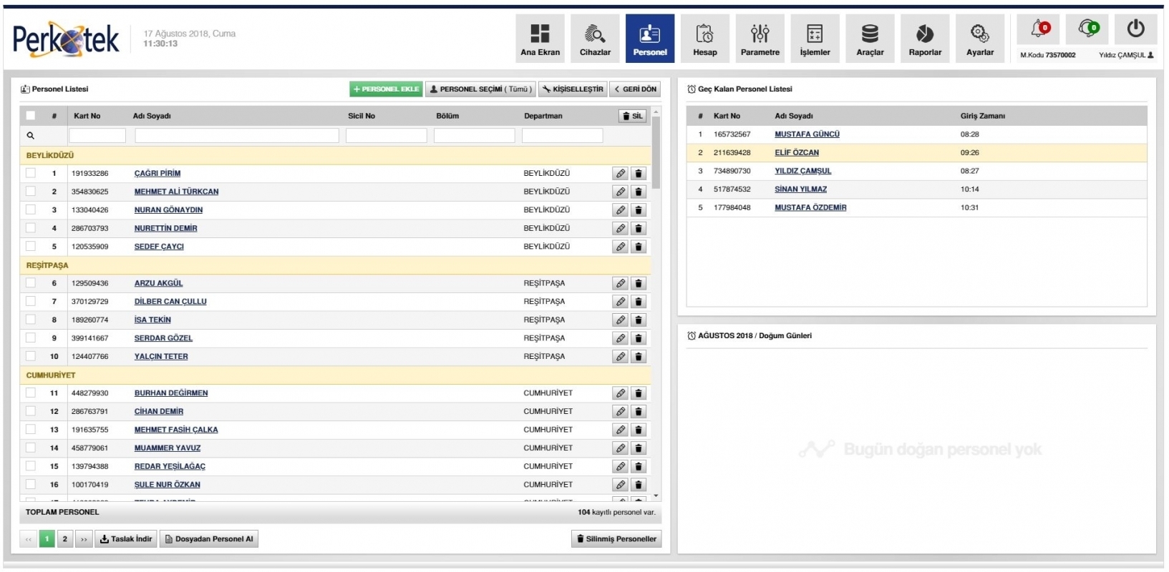
Task: Open ELİF ÖZCAN's link in late list
Action: pyautogui.click(x=796, y=153)
